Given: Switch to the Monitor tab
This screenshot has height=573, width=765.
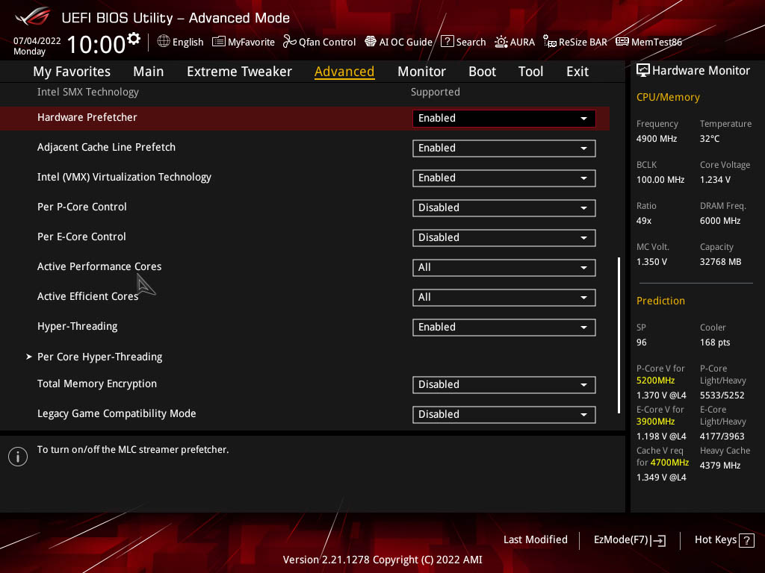Looking at the screenshot, I should coord(421,72).
